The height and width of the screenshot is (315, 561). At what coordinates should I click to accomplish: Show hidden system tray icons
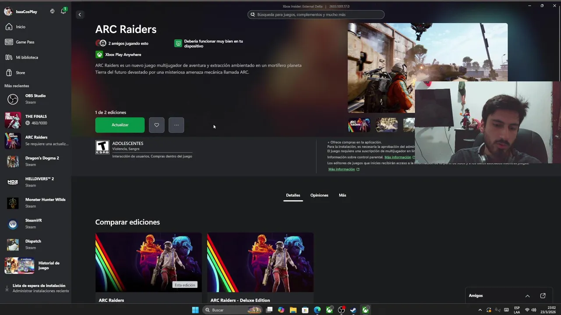point(480,310)
